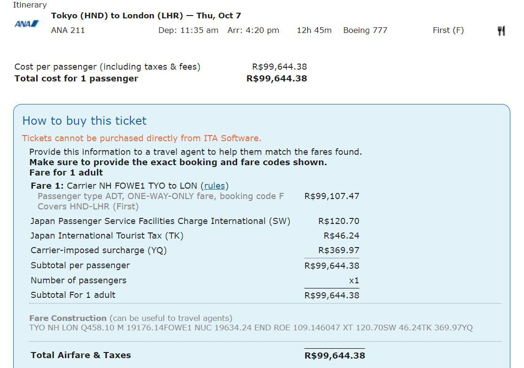Click the Japan International Tourist Tax (TK) row
This screenshot has height=368, width=524.
(x=195, y=236)
